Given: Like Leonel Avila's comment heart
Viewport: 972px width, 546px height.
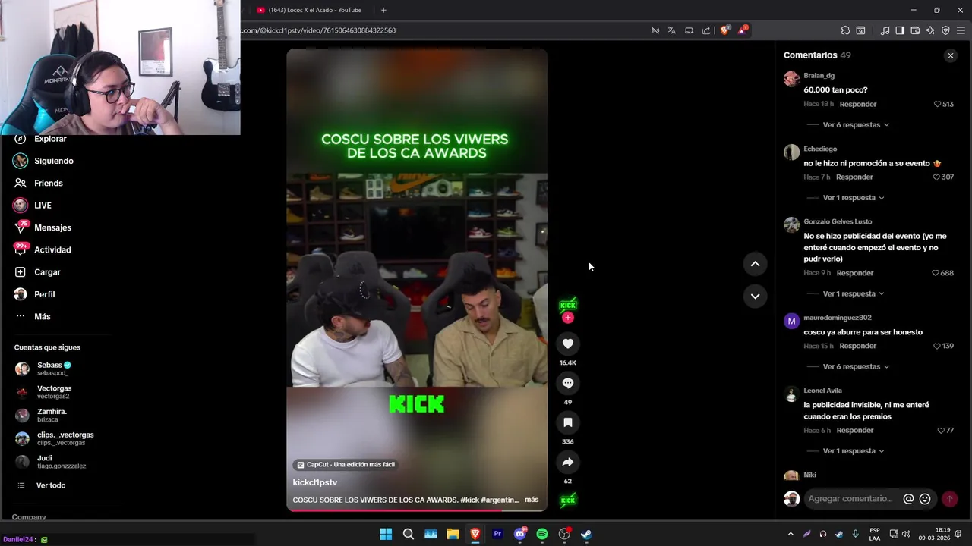Looking at the screenshot, I should [x=941, y=431].
